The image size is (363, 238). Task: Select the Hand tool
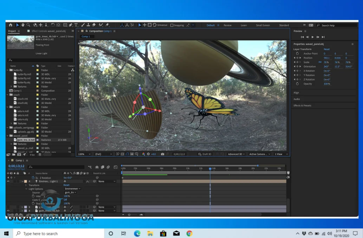coord(23,25)
